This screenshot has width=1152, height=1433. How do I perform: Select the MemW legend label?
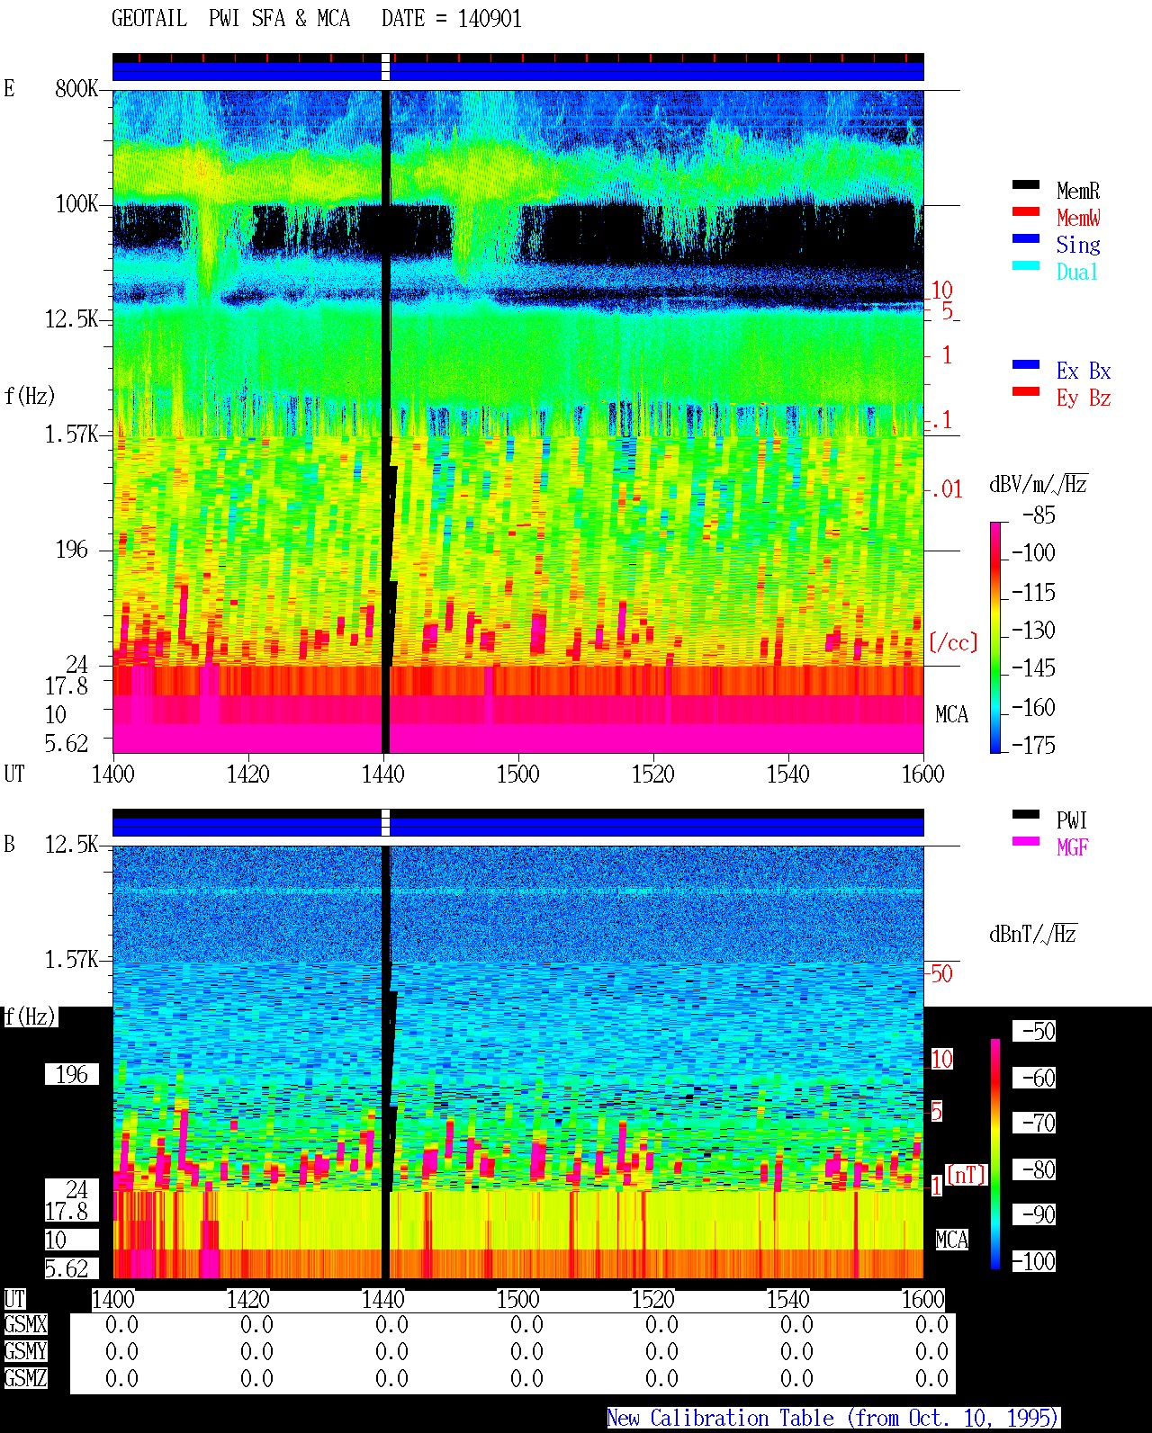(x=1078, y=218)
